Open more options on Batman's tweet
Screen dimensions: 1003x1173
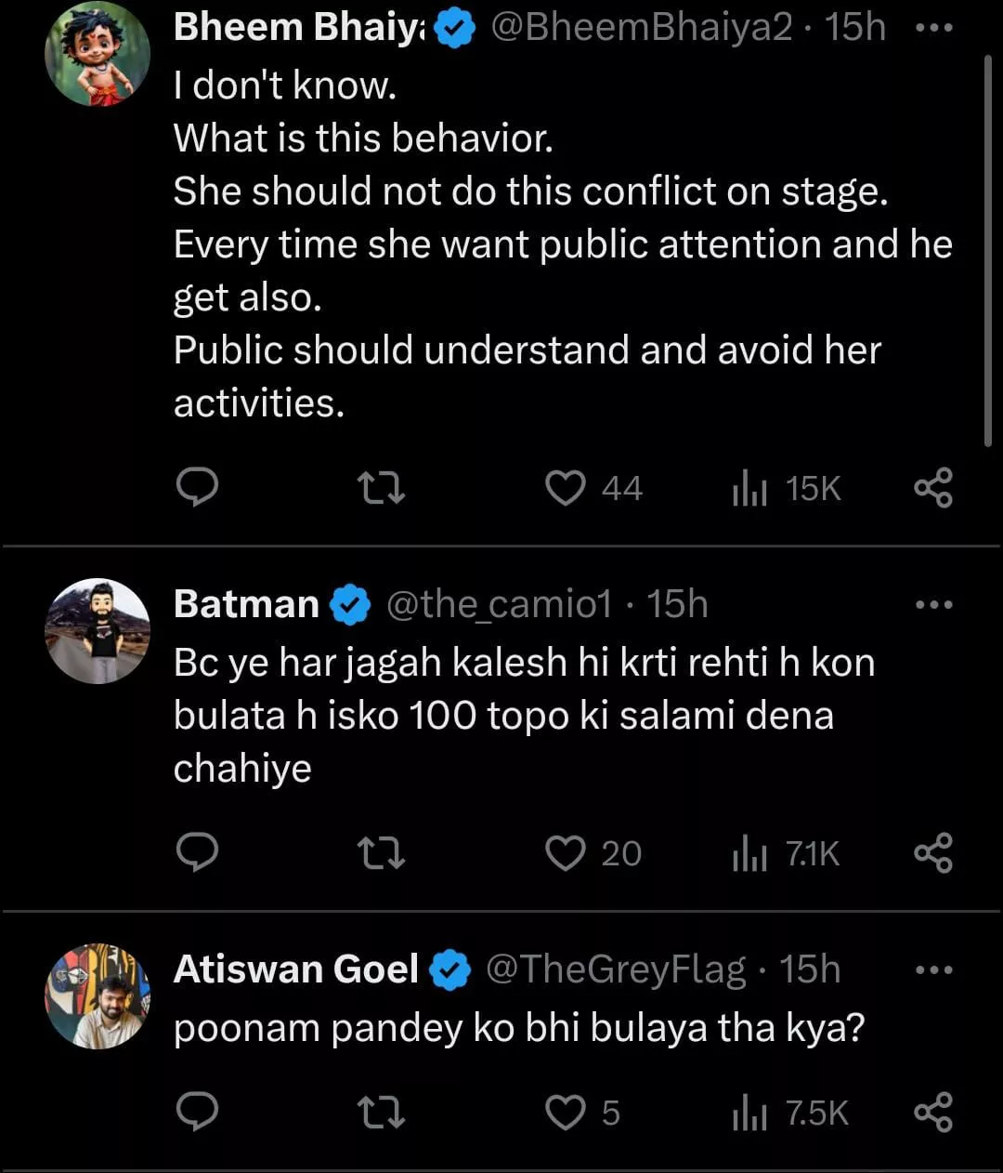coord(932,604)
